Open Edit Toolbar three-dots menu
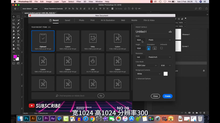Screen dimensions: 220x123 pyautogui.click(x=14, y=52)
